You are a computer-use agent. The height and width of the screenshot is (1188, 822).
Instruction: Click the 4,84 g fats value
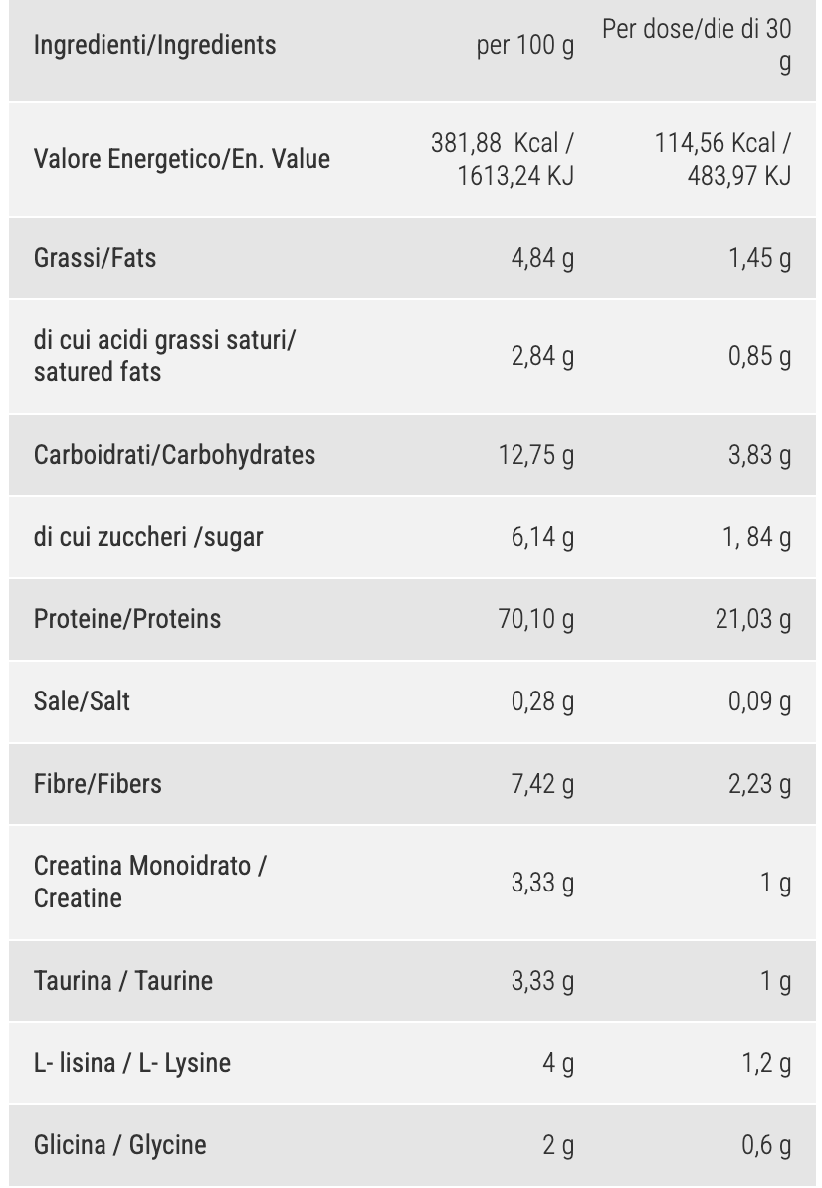tap(542, 258)
